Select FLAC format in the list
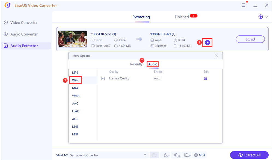Screen dimensions: 273x161 76,111
